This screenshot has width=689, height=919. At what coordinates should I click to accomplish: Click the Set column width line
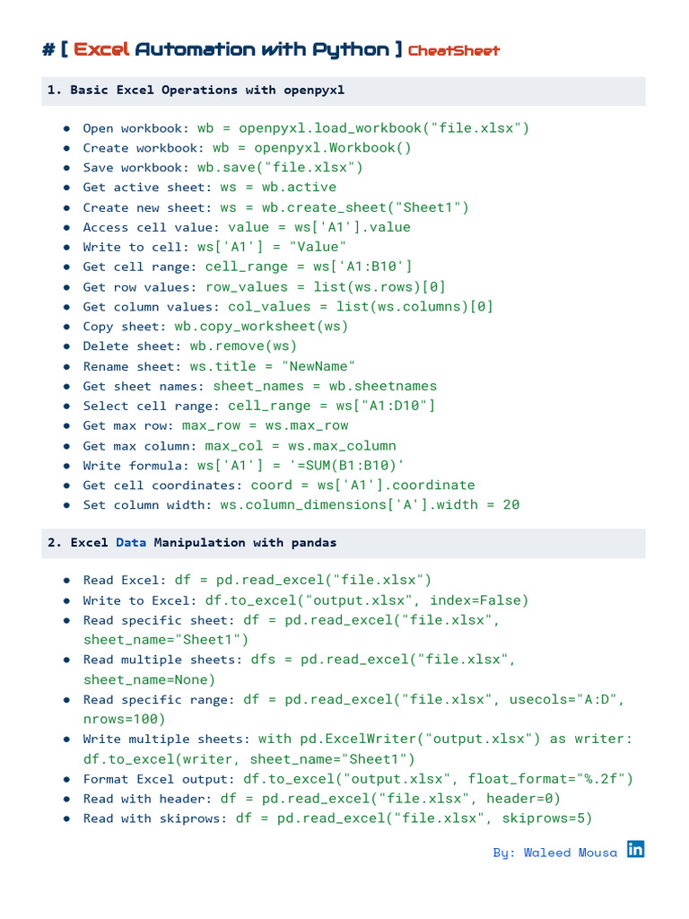(x=301, y=504)
